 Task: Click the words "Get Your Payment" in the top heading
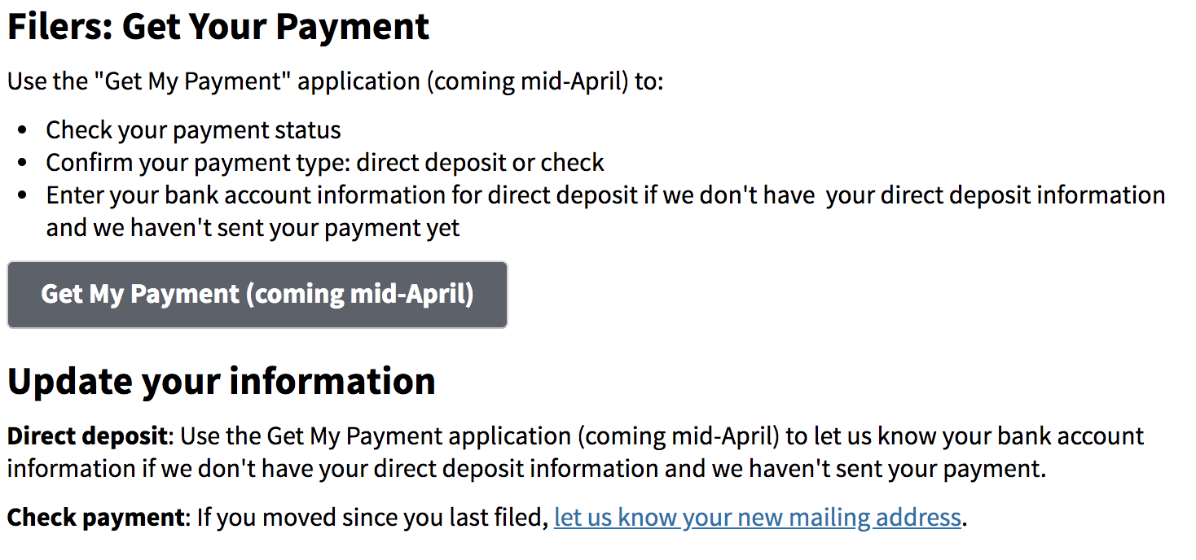275,26
